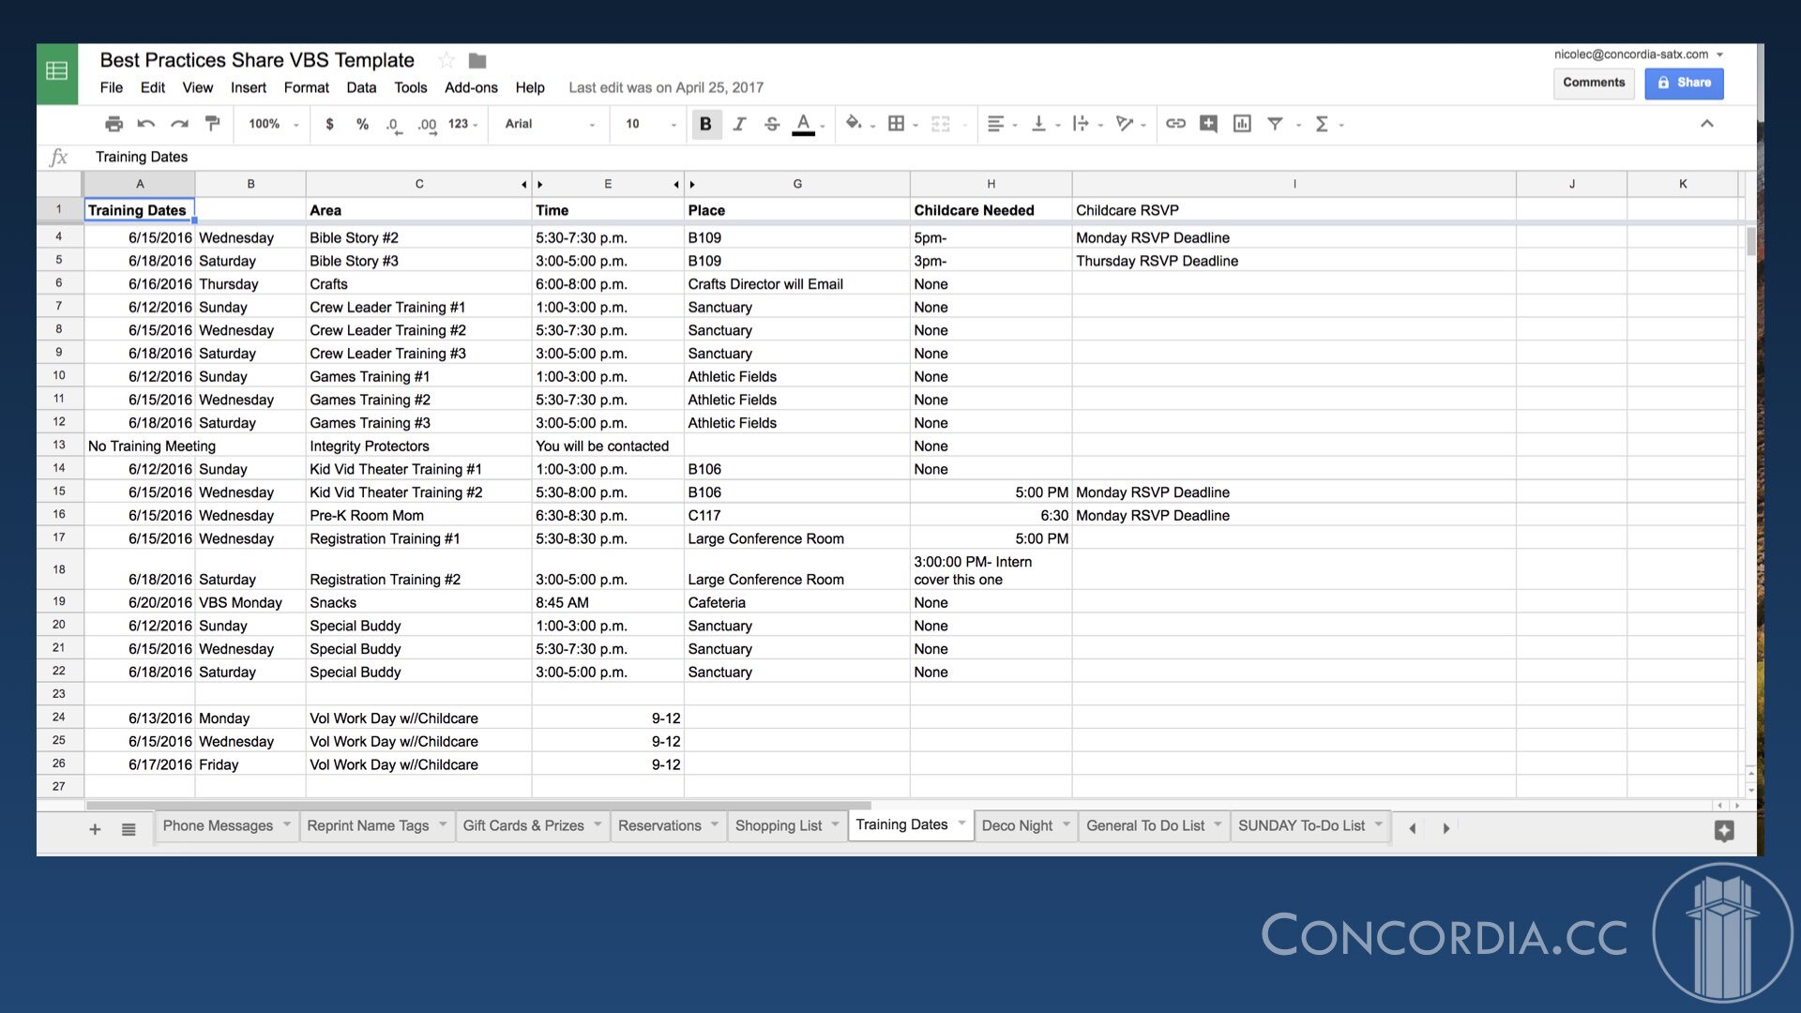Click the Undo arrow icon
This screenshot has height=1013, width=1801.
[x=146, y=124]
